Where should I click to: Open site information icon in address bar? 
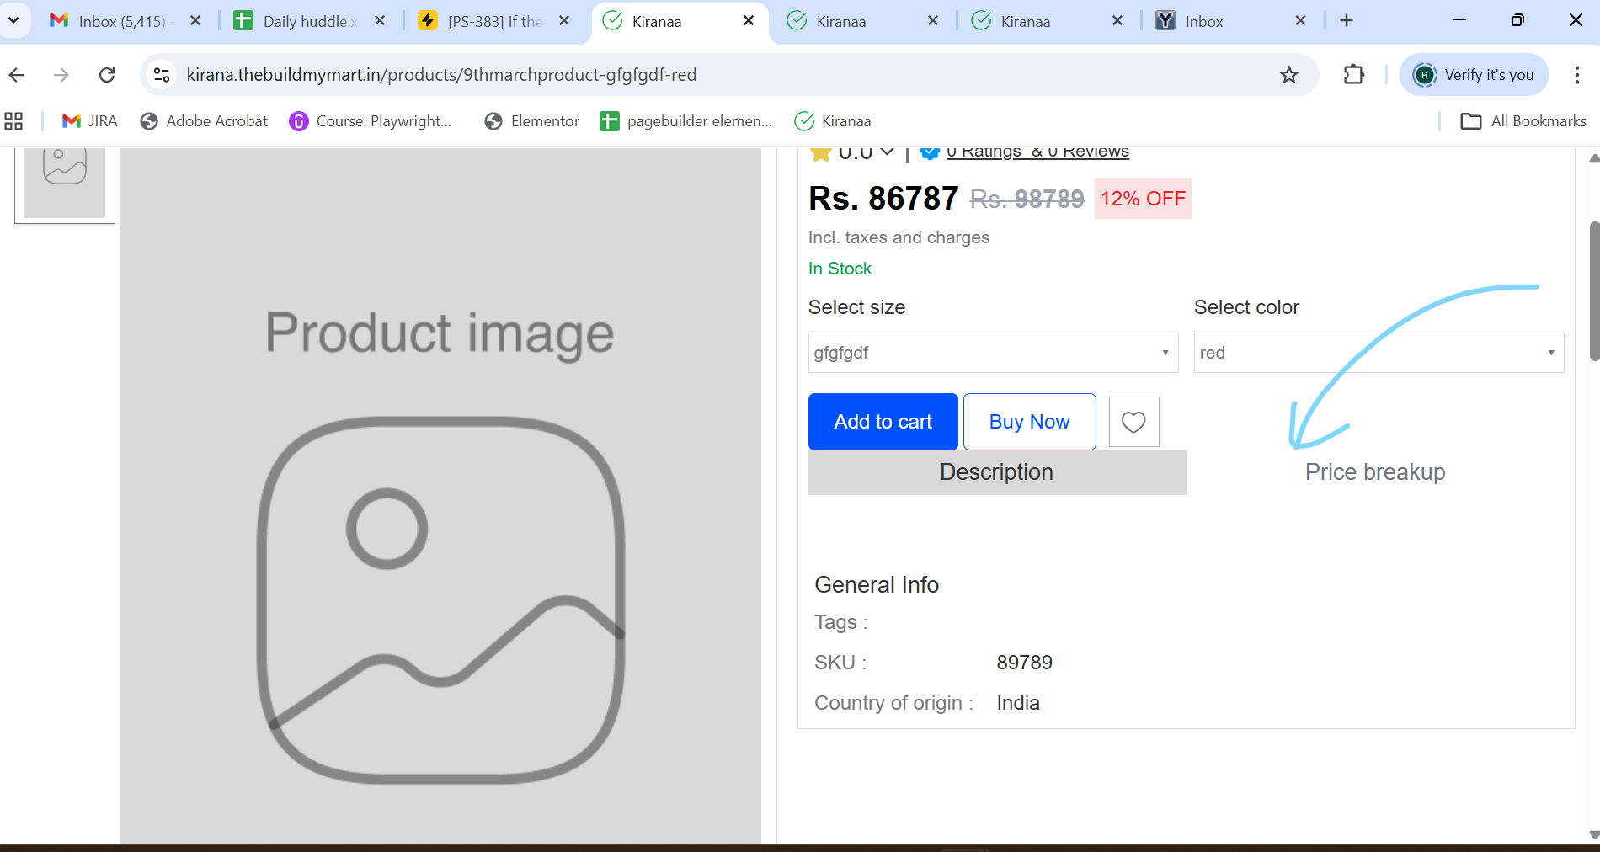(x=162, y=75)
